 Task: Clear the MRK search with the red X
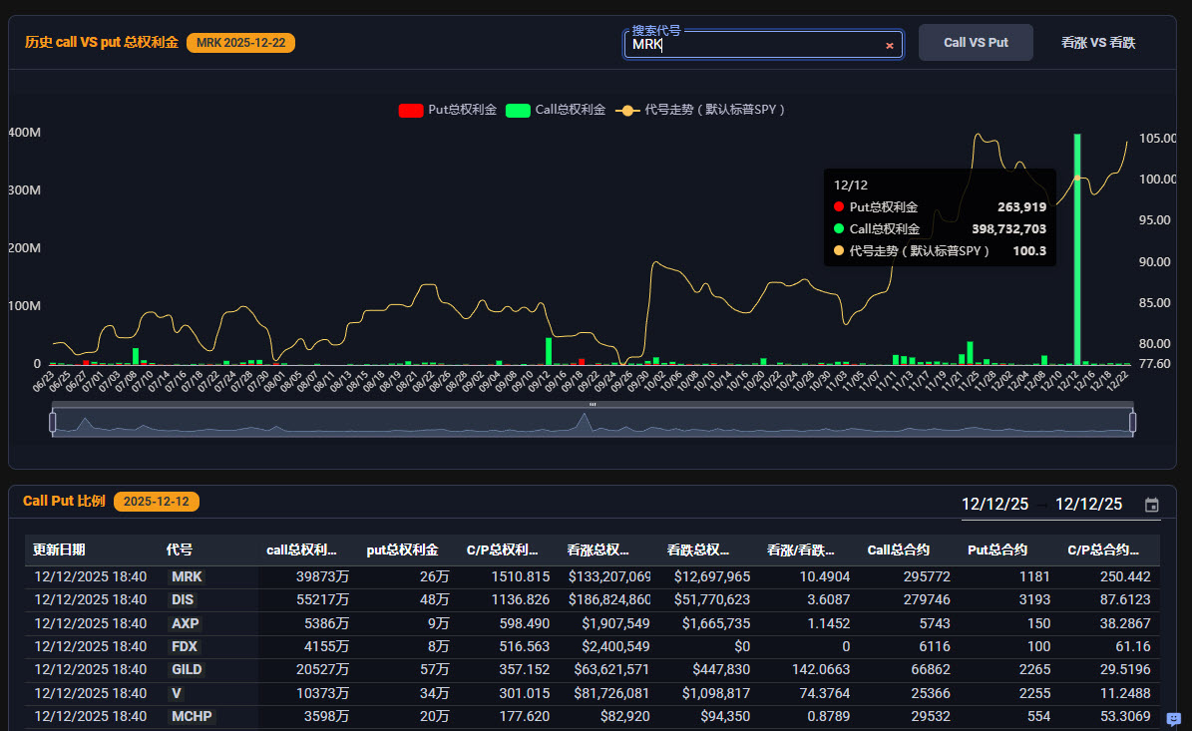click(x=889, y=46)
